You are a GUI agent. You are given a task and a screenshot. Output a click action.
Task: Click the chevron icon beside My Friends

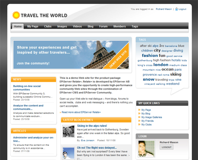(x=139, y=121)
